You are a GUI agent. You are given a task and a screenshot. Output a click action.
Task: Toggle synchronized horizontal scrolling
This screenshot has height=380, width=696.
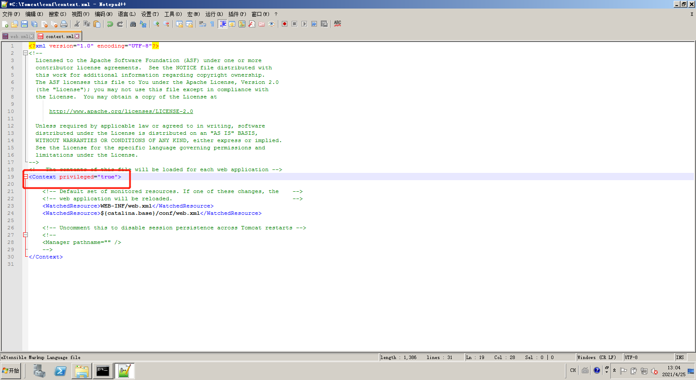tap(189, 24)
